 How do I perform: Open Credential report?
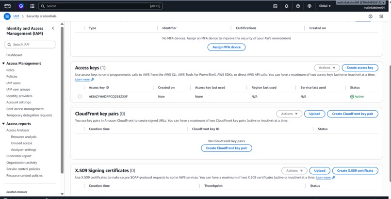[19, 156]
